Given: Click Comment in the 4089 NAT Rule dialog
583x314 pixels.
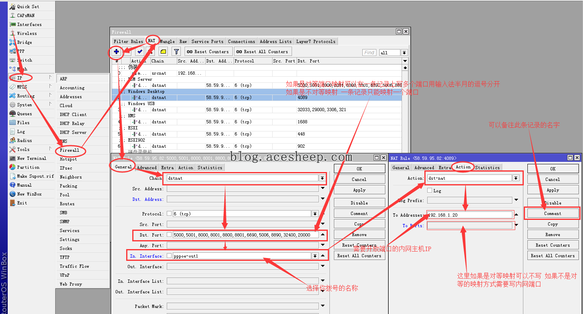Looking at the screenshot, I should point(553,213).
